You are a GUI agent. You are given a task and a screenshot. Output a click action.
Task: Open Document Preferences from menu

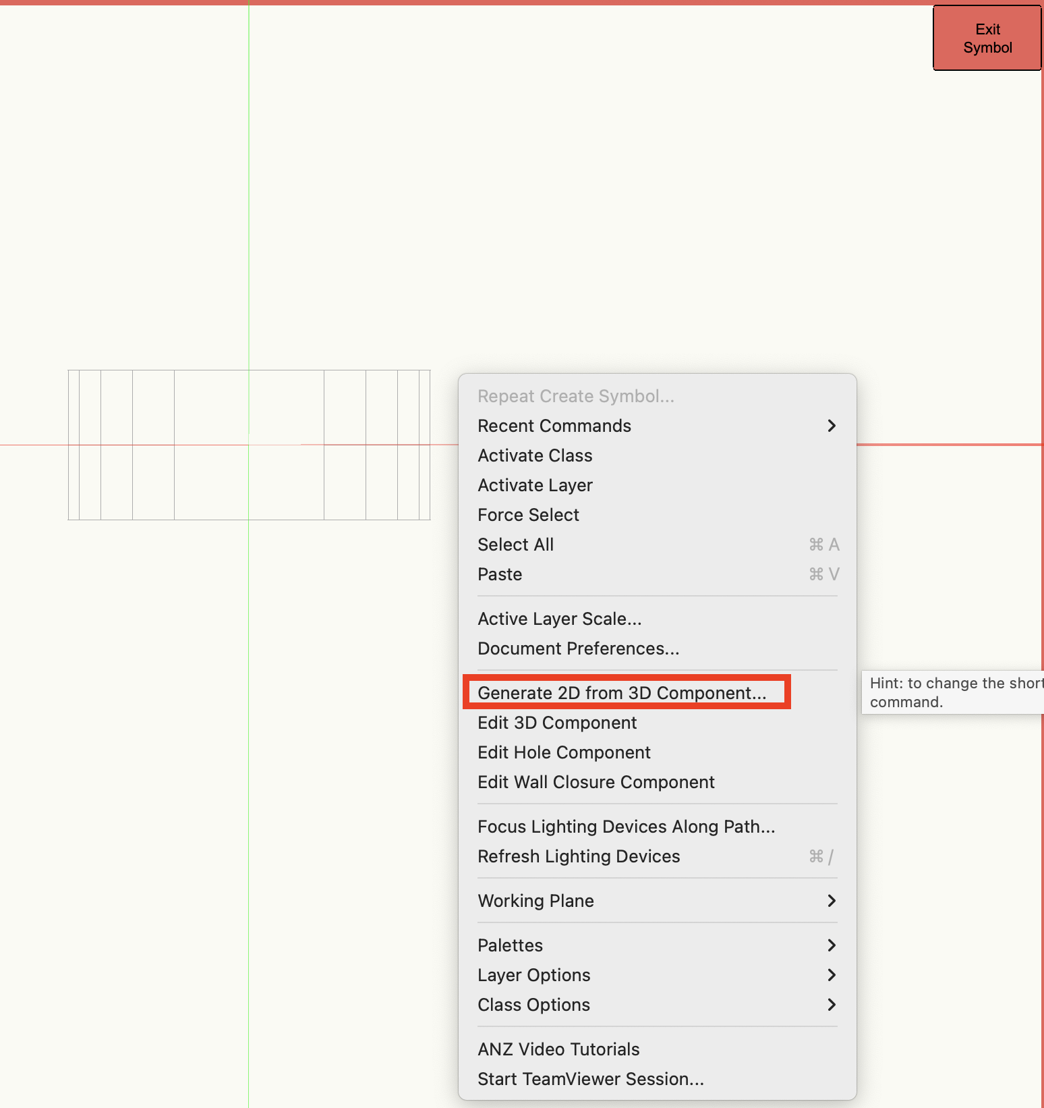578,648
